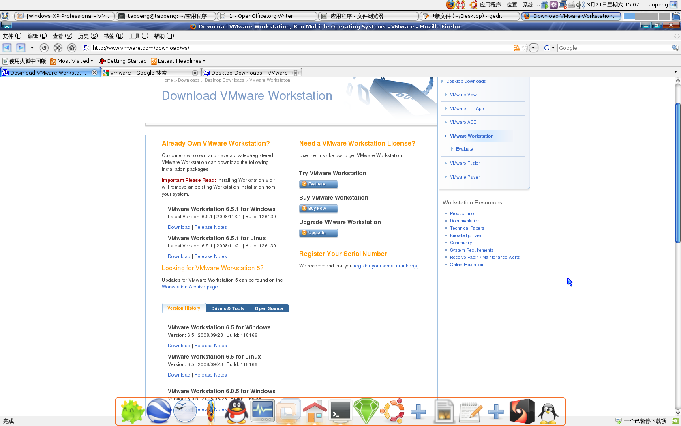Select the Version History tab

pos(184,308)
